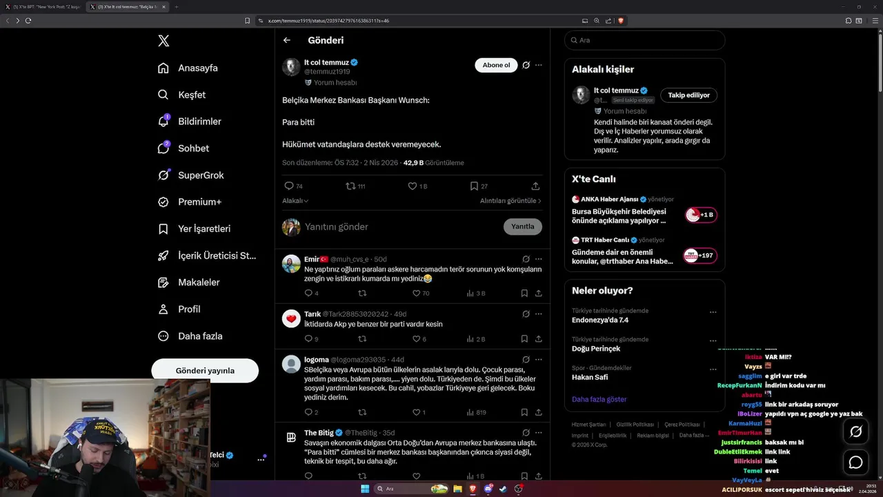Open Grok on The Bitig reply
Image resolution: width=883 pixels, height=497 pixels.
526,433
